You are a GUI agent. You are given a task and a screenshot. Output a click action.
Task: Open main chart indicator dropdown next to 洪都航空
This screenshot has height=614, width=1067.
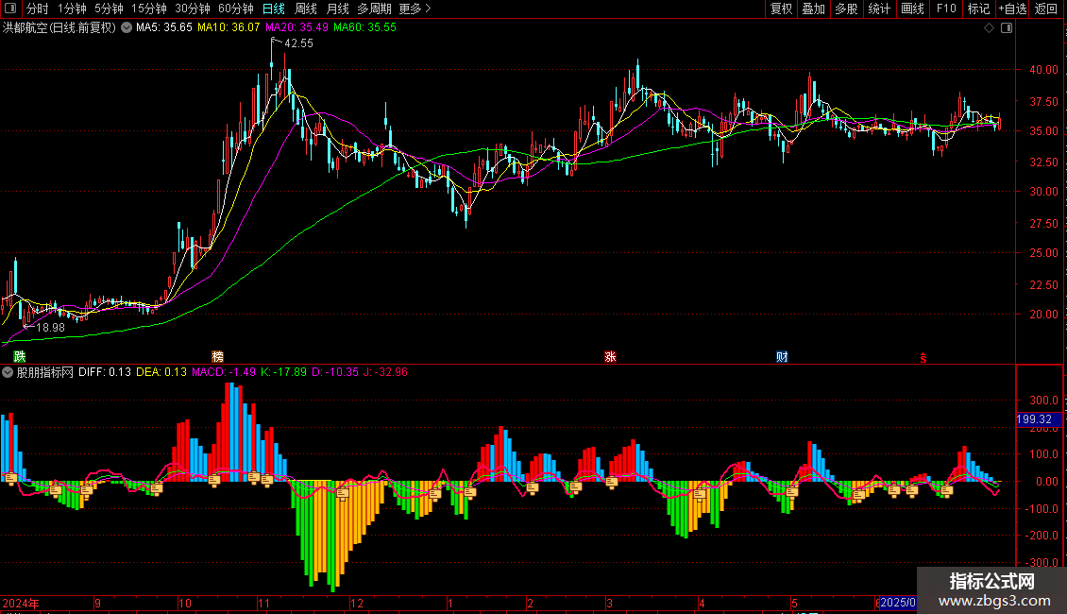(x=127, y=28)
